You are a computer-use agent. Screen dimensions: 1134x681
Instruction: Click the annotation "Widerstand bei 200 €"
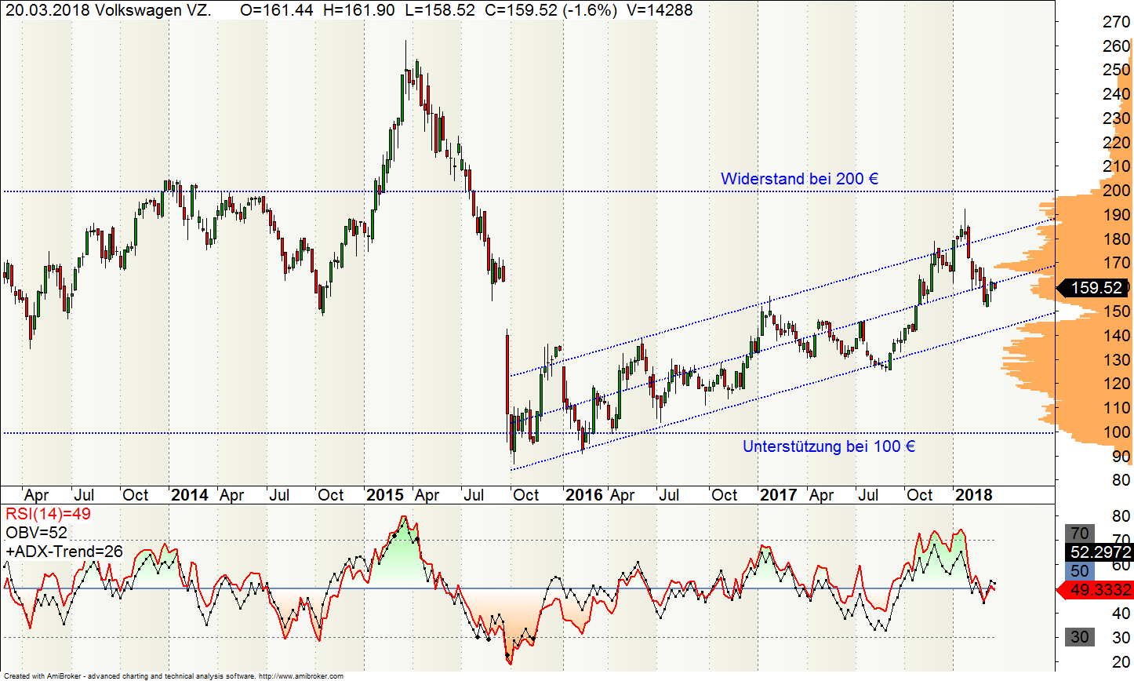(799, 179)
